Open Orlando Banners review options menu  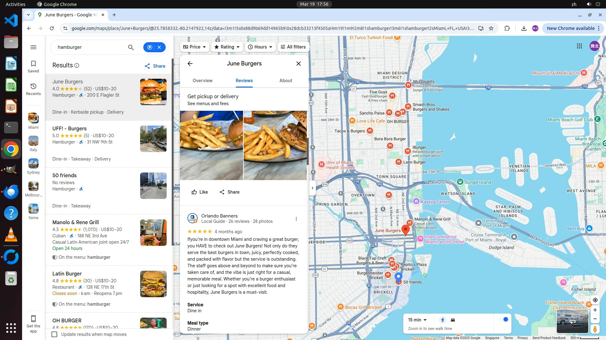296,219
